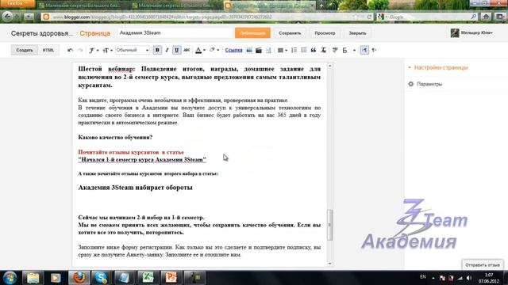Insert a video using the clapperboard icon
Screen dimensions: 508x285
[259, 50]
